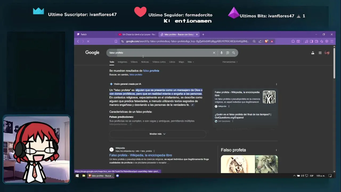Screen dimensions: 341x192
Task: Switch to the Twitch browser tab
Action: click(95, 34)
